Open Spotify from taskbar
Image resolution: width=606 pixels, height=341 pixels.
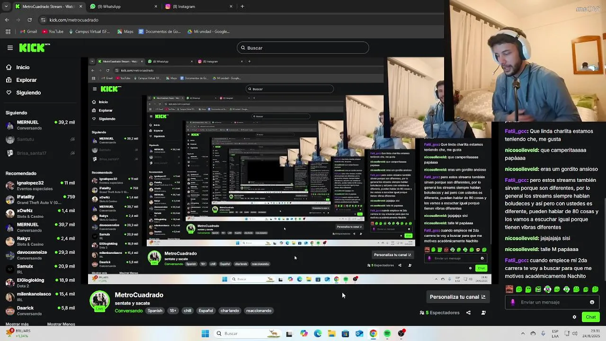[387, 333]
